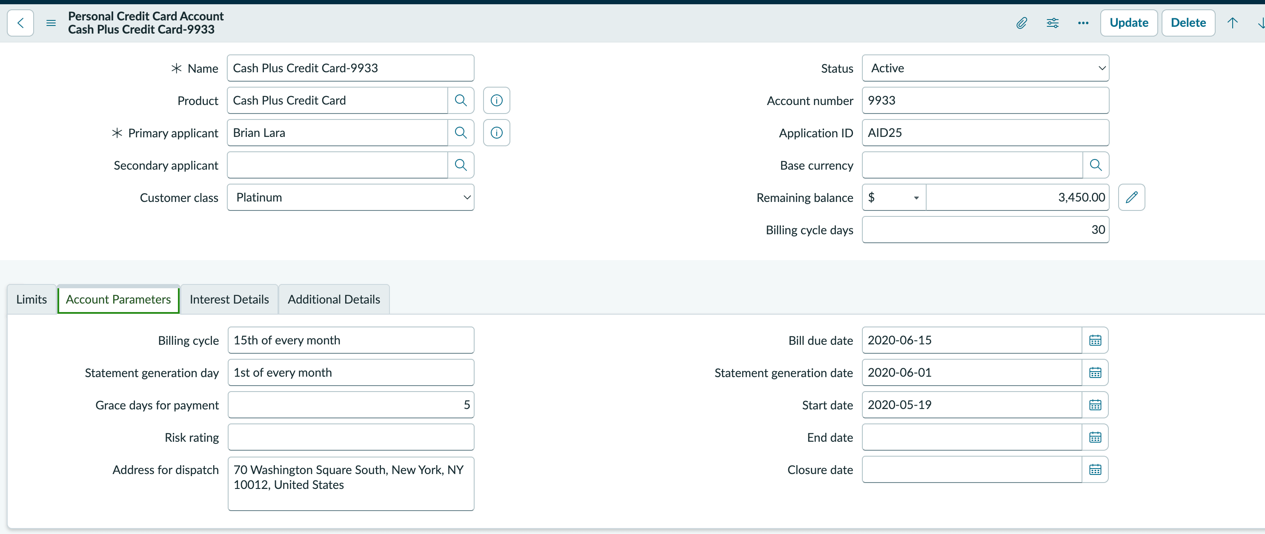Click the Bill due date field 2020-06-15
1265x534 pixels.
(x=971, y=340)
